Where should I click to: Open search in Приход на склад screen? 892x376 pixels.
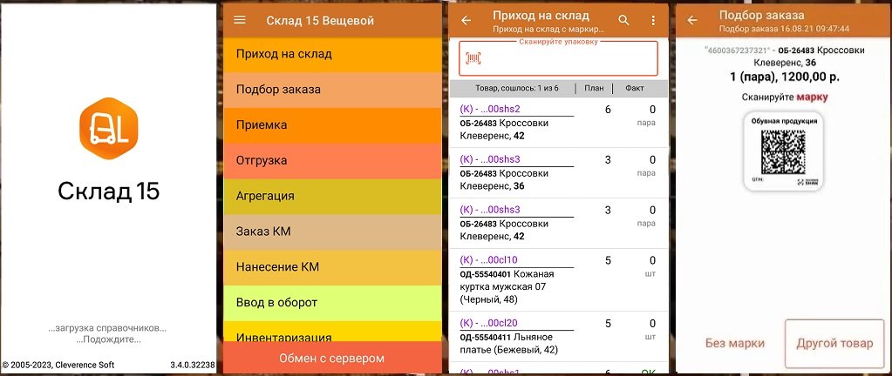[x=624, y=20]
